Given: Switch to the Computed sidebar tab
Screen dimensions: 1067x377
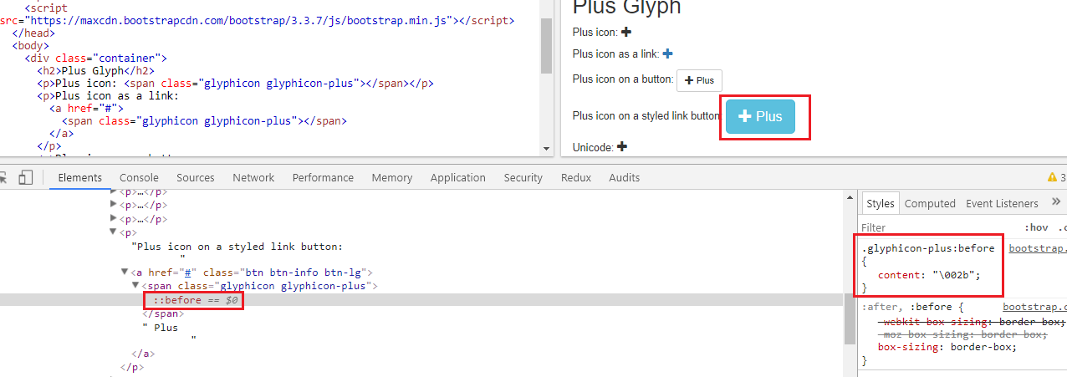Looking at the screenshot, I should pyautogui.click(x=930, y=203).
